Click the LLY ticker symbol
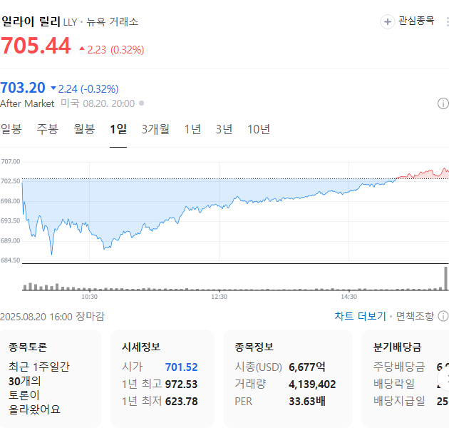This screenshot has width=449, height=428. (x=70, y=22)
